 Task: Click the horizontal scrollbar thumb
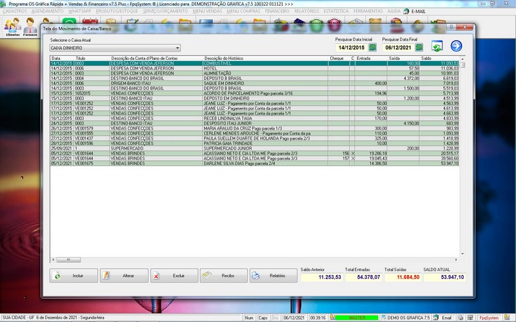pos(68,260)
